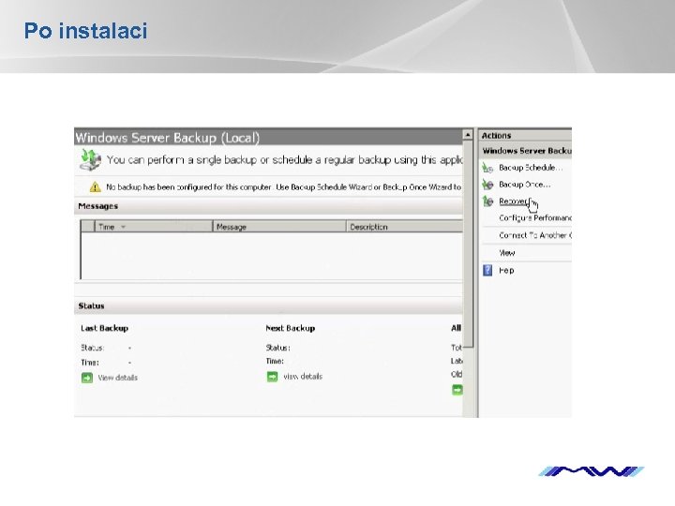Start Backup Once... action

[x=524, y=185]
